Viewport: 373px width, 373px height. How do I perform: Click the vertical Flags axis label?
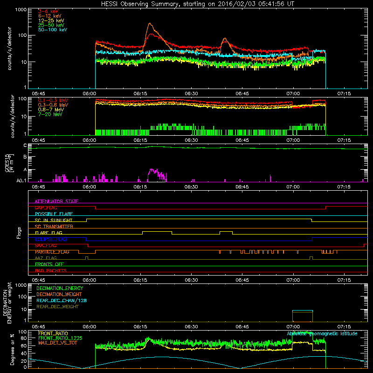(x=19, y=233)
